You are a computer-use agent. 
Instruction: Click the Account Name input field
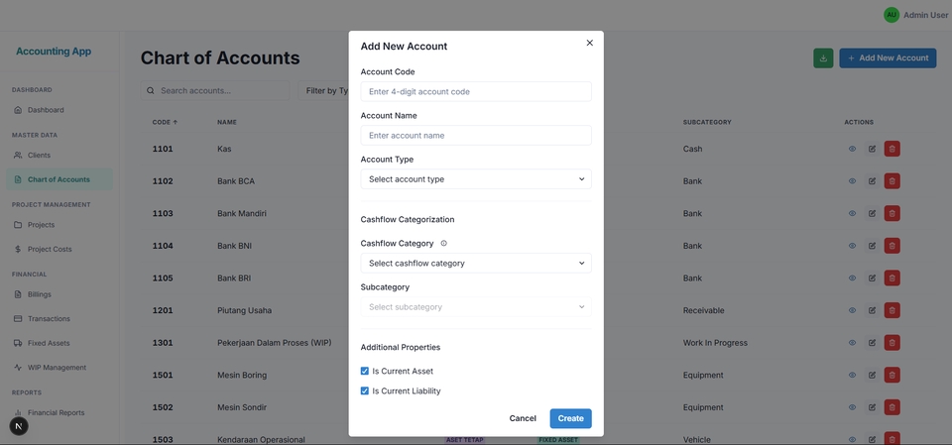click(x=476, y=136)
